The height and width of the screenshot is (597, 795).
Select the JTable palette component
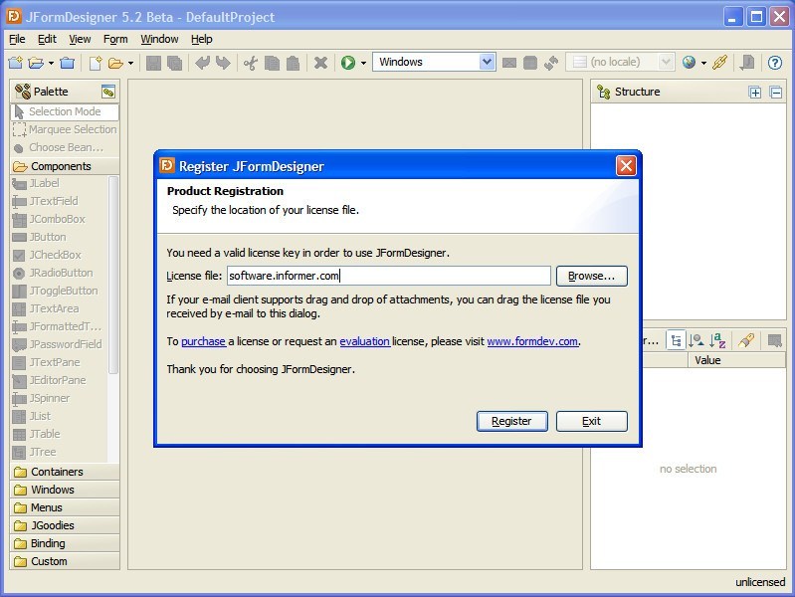click(x=59, y=434)
